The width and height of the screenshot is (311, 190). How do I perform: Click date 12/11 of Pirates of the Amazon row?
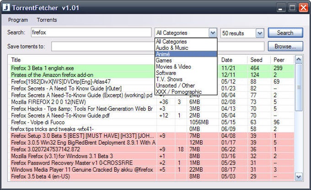(x=228, y=75)
